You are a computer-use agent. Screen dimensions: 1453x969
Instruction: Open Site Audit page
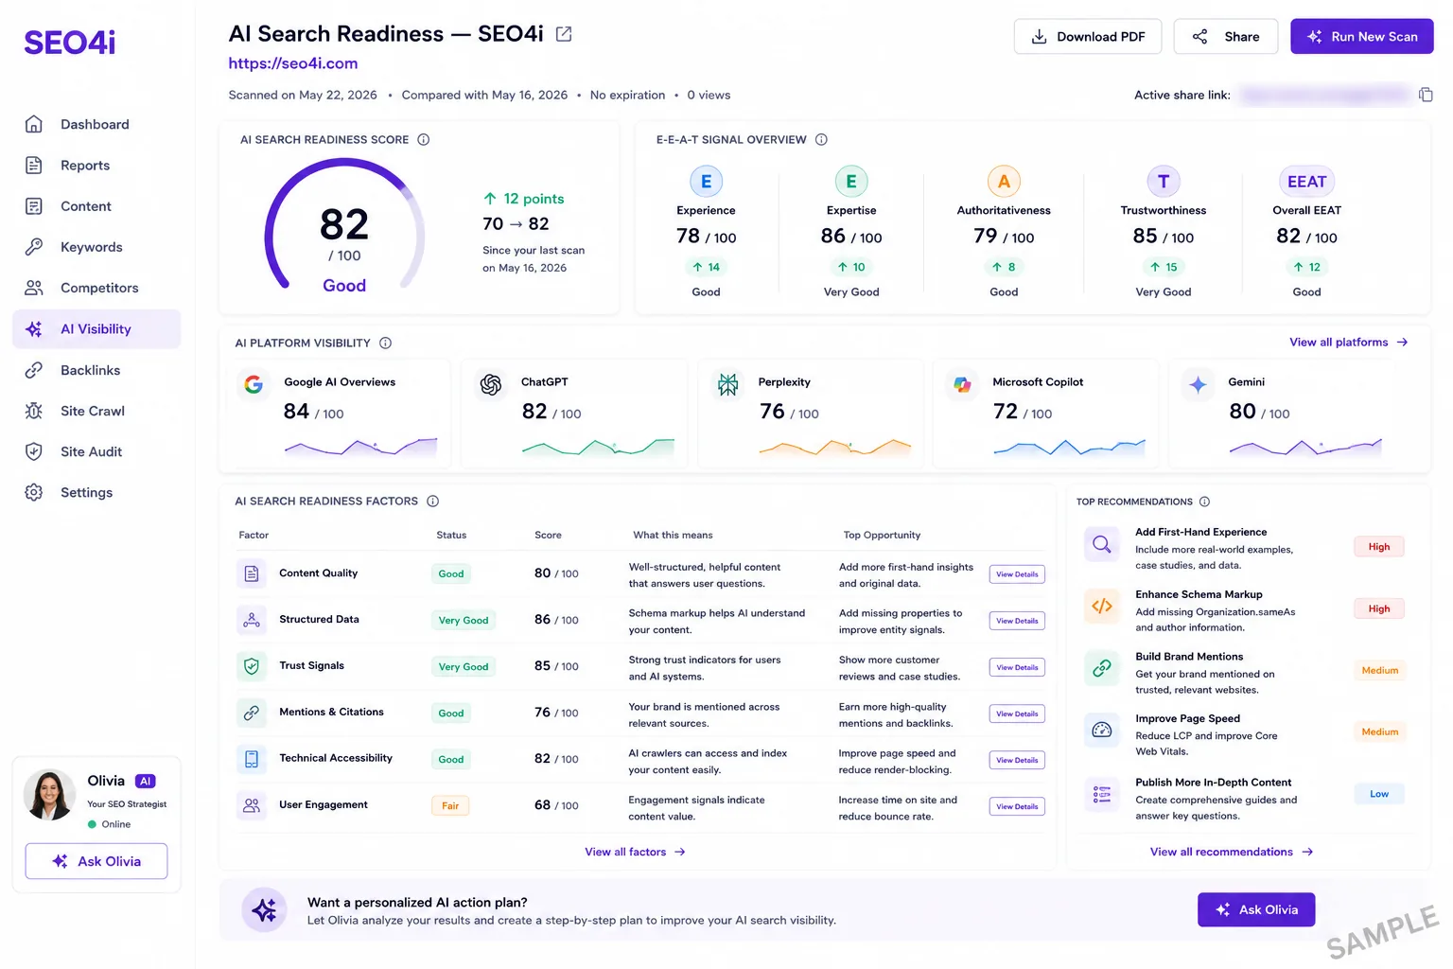coord(96,451)
